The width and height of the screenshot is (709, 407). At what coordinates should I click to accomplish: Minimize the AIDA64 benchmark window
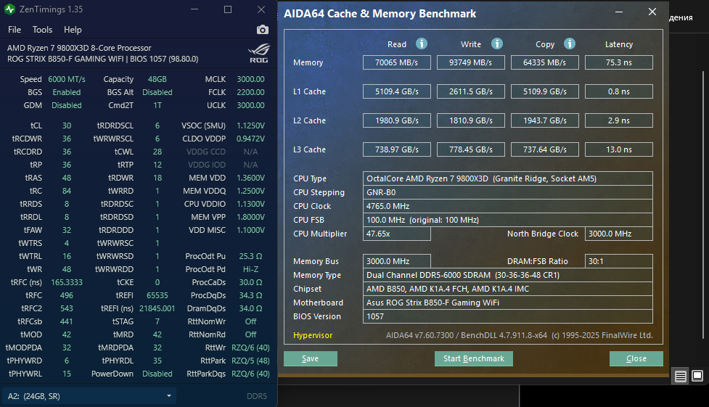(619, 12)
